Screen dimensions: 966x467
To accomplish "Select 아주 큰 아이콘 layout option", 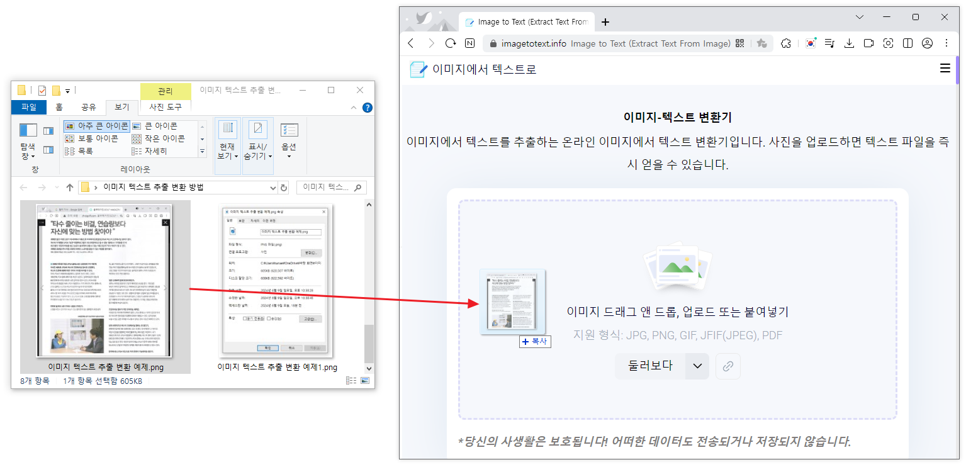I will point(97,126).
